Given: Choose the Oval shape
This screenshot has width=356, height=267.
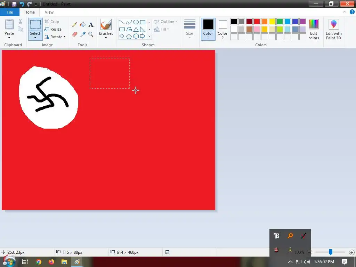Looking at the screenshot, I should click(x=136, y=22).
